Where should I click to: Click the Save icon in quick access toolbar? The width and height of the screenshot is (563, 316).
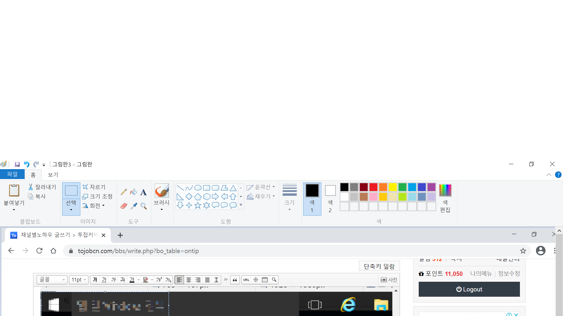click(17, 164)
